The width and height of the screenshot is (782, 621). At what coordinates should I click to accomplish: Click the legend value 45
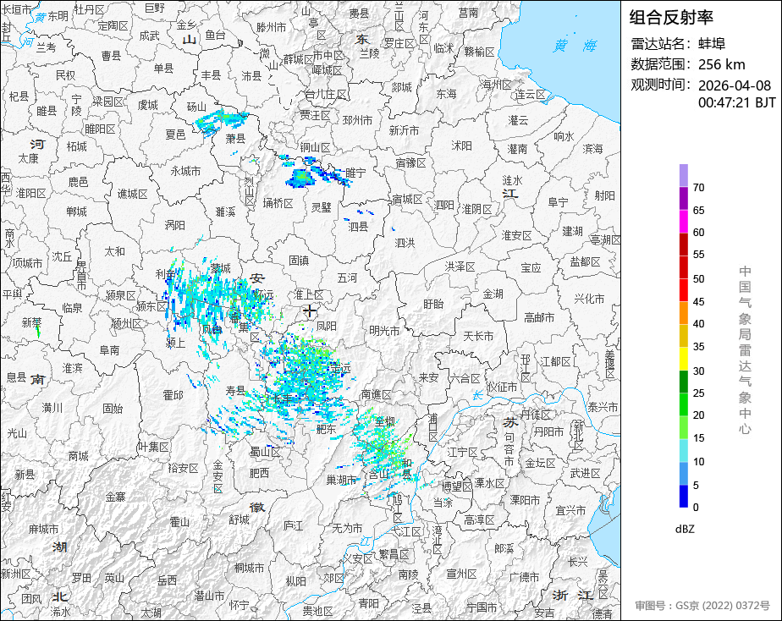pyautogui.click(x=699, y=301)
